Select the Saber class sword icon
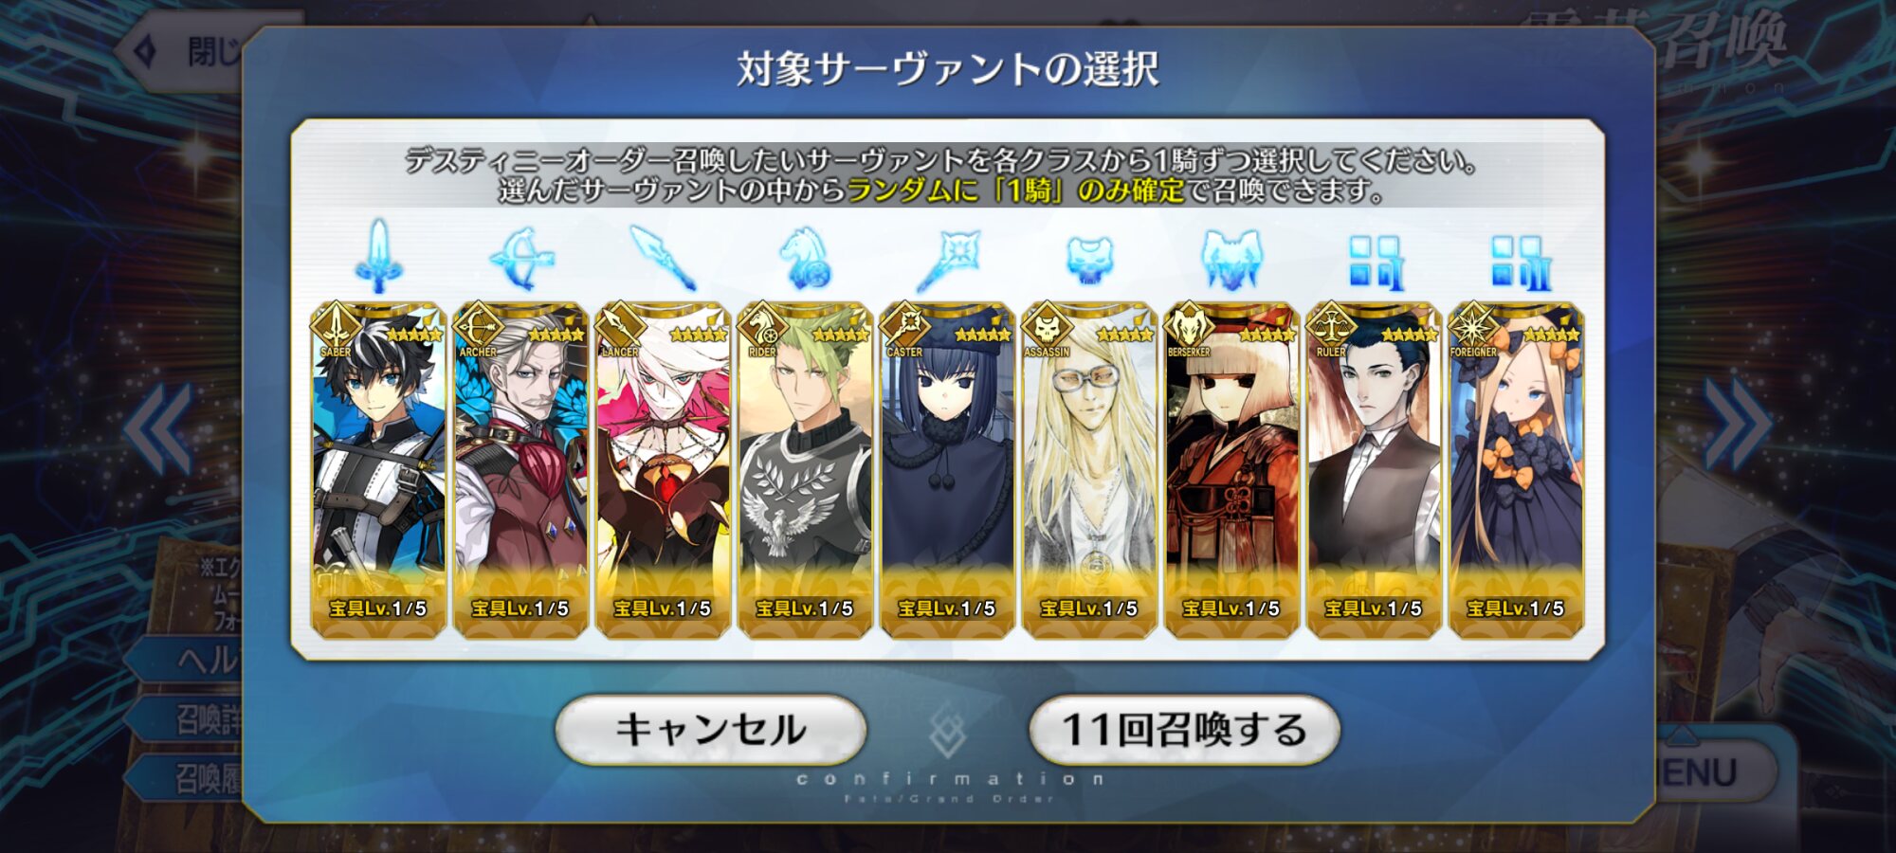1896x853 pixels. [x=379, y=257]
